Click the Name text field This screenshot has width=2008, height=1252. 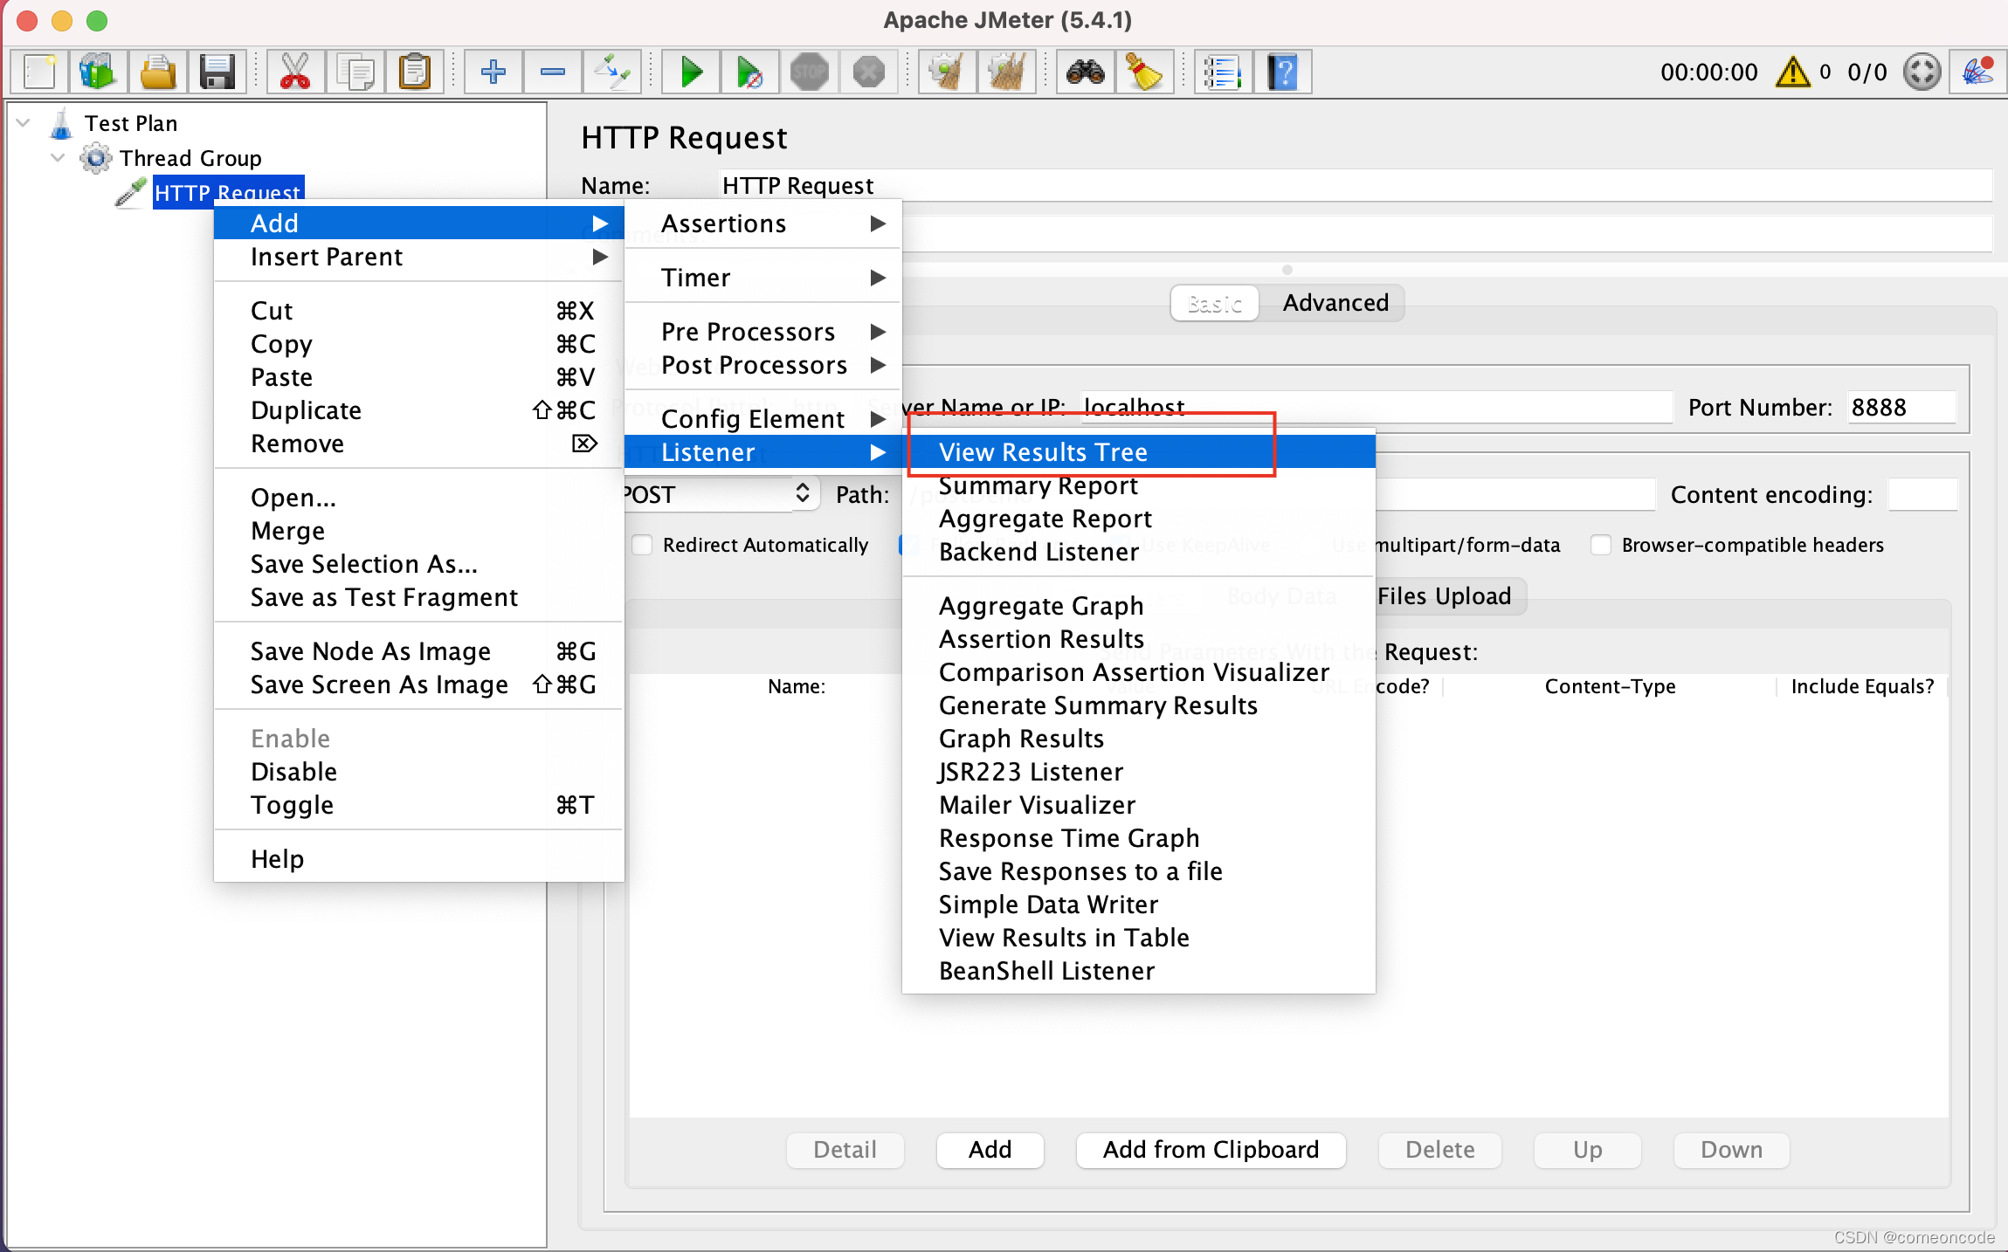(1356, 185)
